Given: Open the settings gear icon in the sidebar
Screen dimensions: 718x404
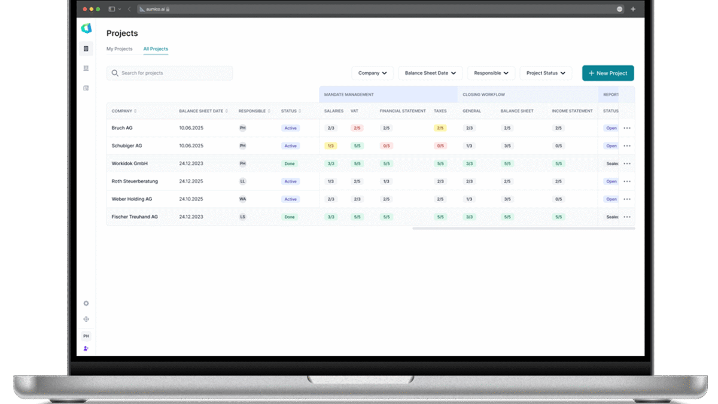Looking at the screenshot, I should coord(86,303).
